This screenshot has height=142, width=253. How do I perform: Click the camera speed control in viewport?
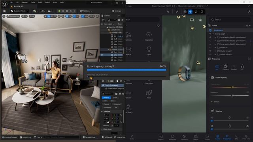[x=92, y=16]
